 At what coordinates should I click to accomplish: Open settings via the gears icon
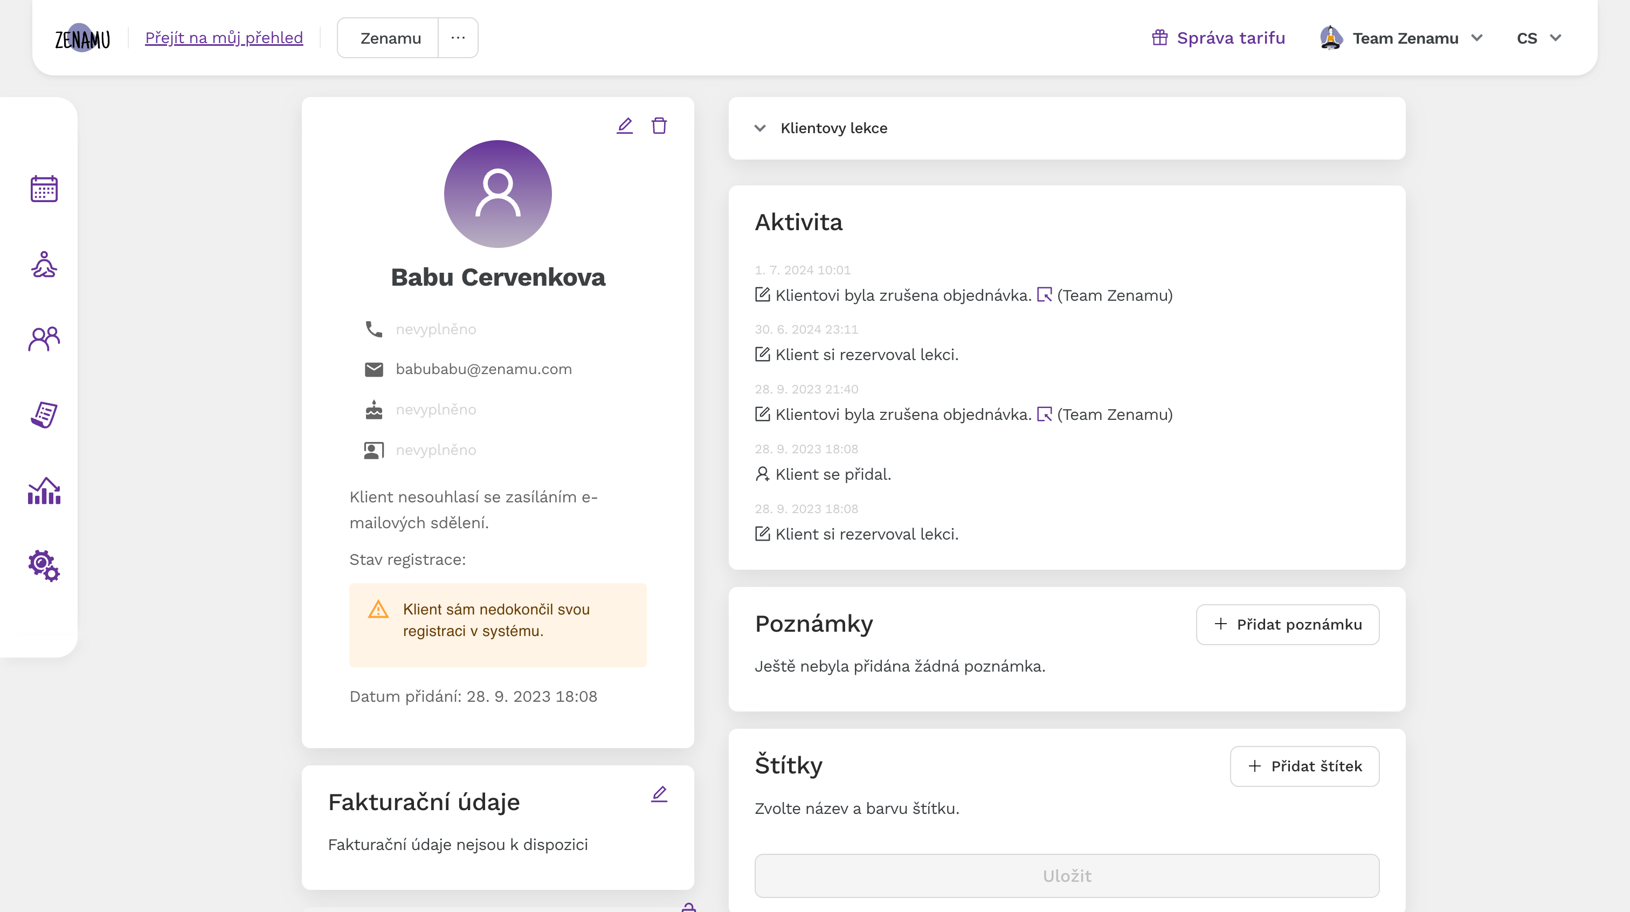(x=44, y=565)
